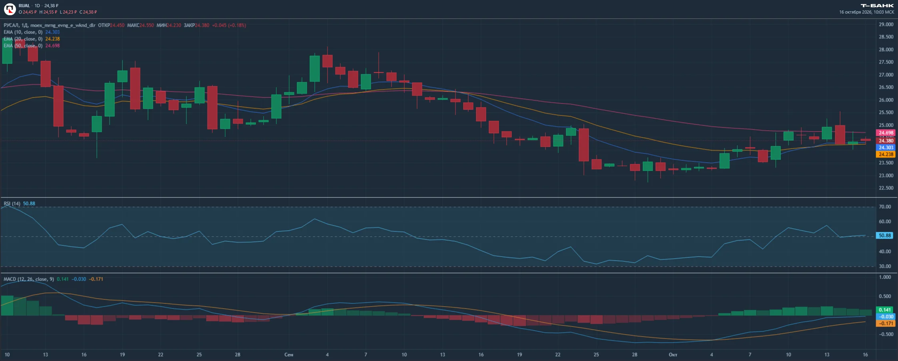Click the ОТКР 24.450 open value
This screenshot has height=361, width=898.
tap(111, 25)
